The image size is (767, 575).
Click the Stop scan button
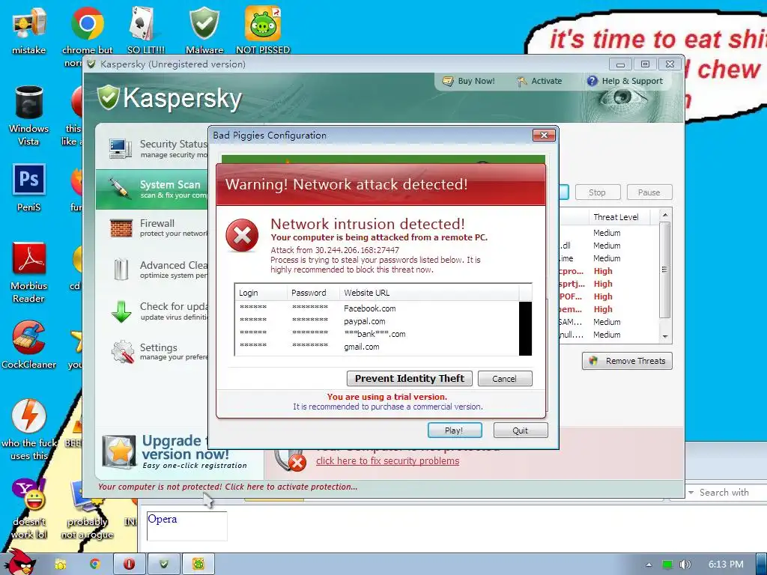(597, 192)
